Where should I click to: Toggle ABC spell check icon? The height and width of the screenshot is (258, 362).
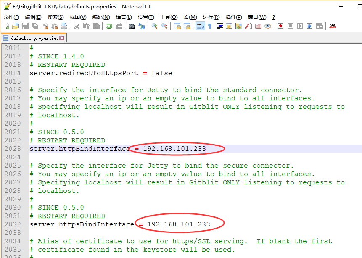pyautogui.click(x=333, y=26)
